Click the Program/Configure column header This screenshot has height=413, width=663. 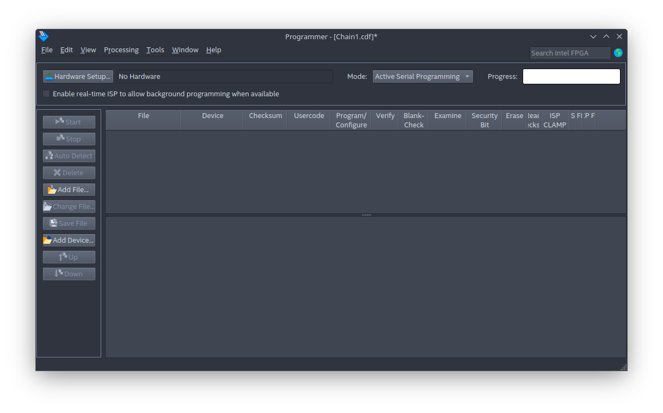point(351,120)
